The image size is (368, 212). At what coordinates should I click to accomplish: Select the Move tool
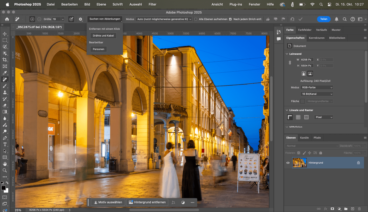point(5,34)
